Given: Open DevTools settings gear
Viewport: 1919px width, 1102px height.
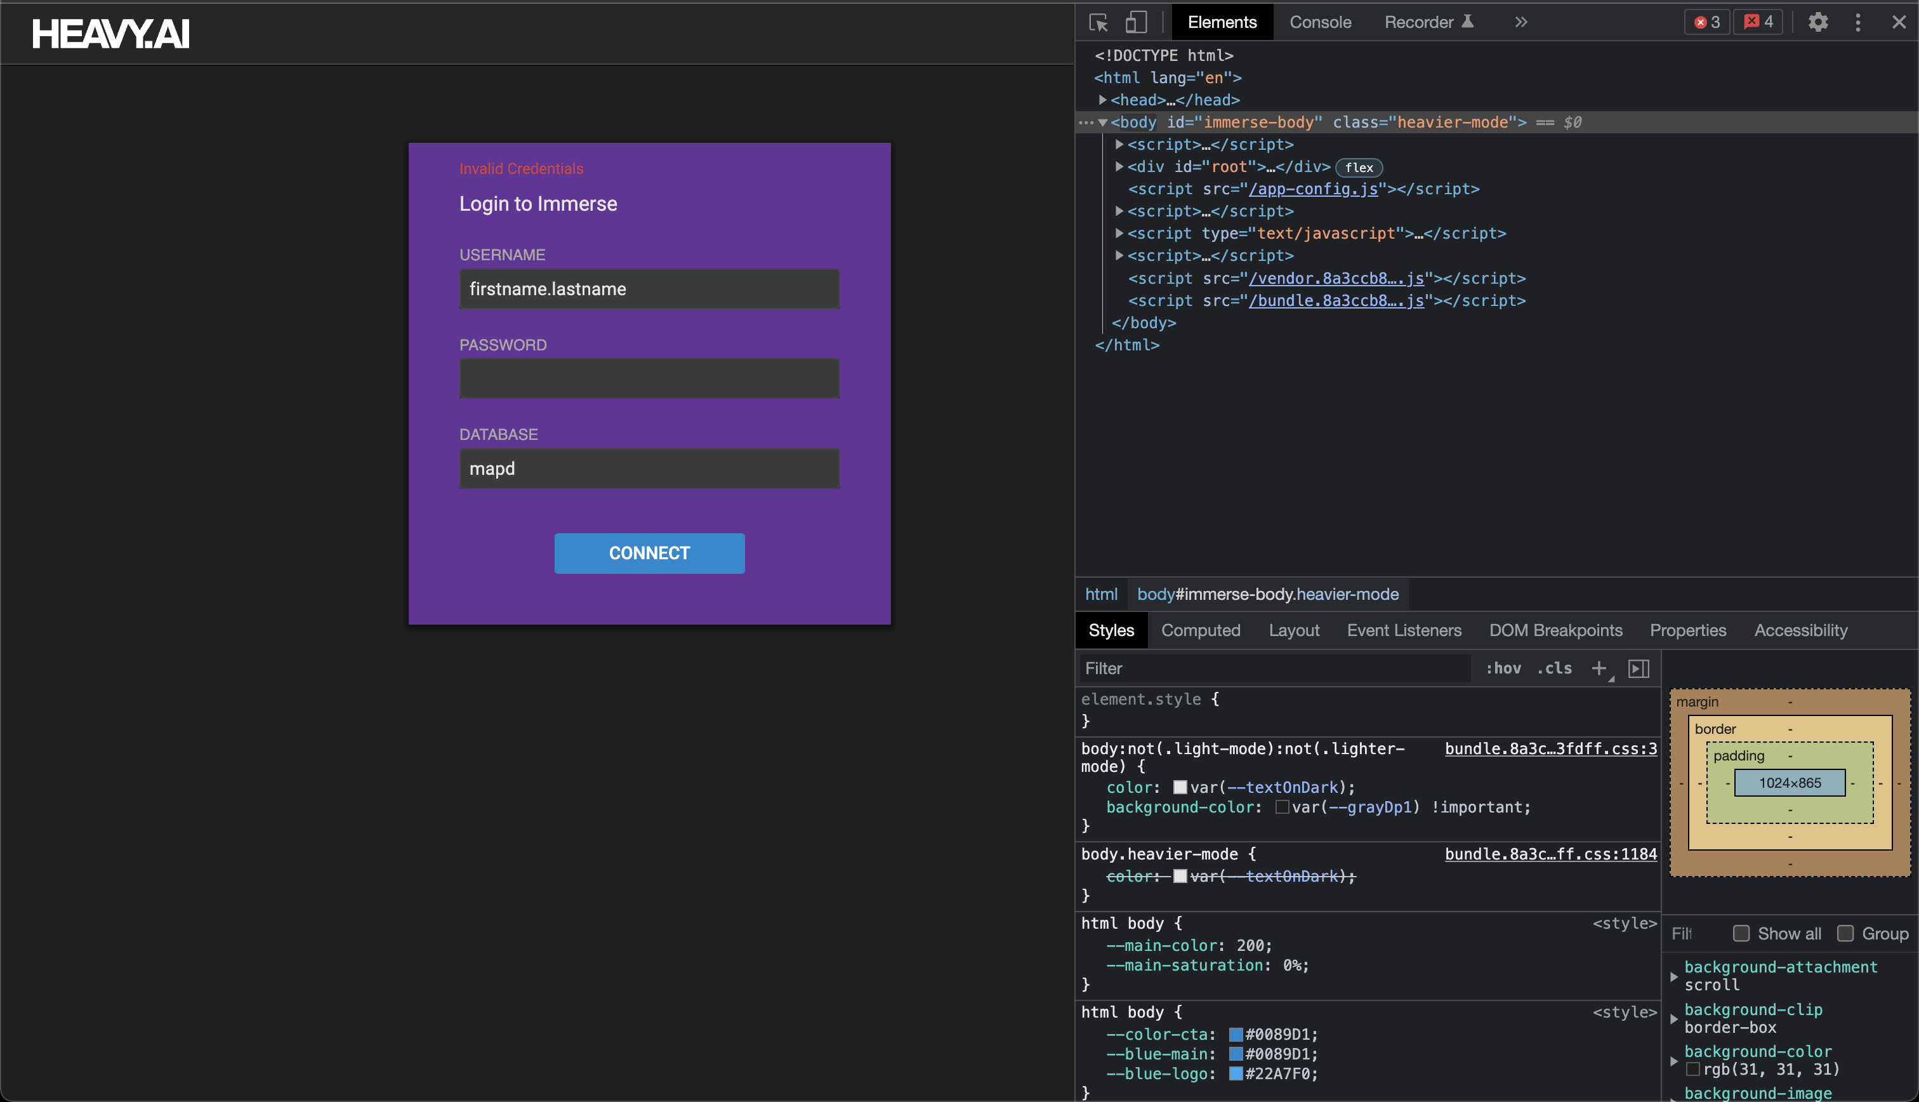Looking at the screenshot, I should (1817, 22).
